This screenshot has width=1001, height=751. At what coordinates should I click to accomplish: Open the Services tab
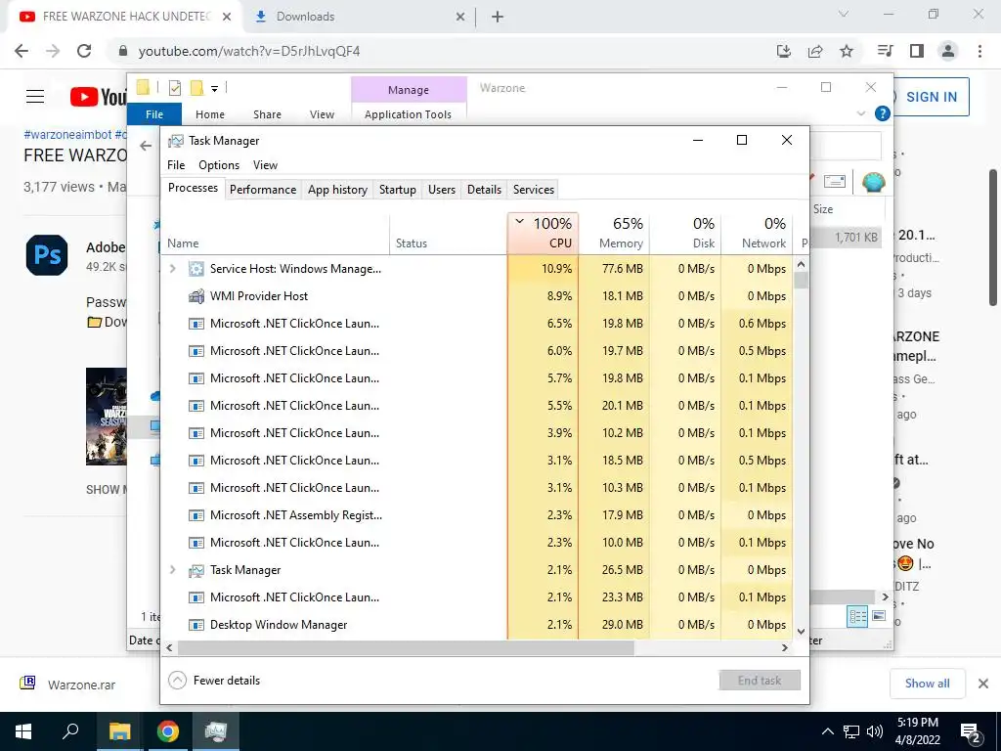[534, 190]
